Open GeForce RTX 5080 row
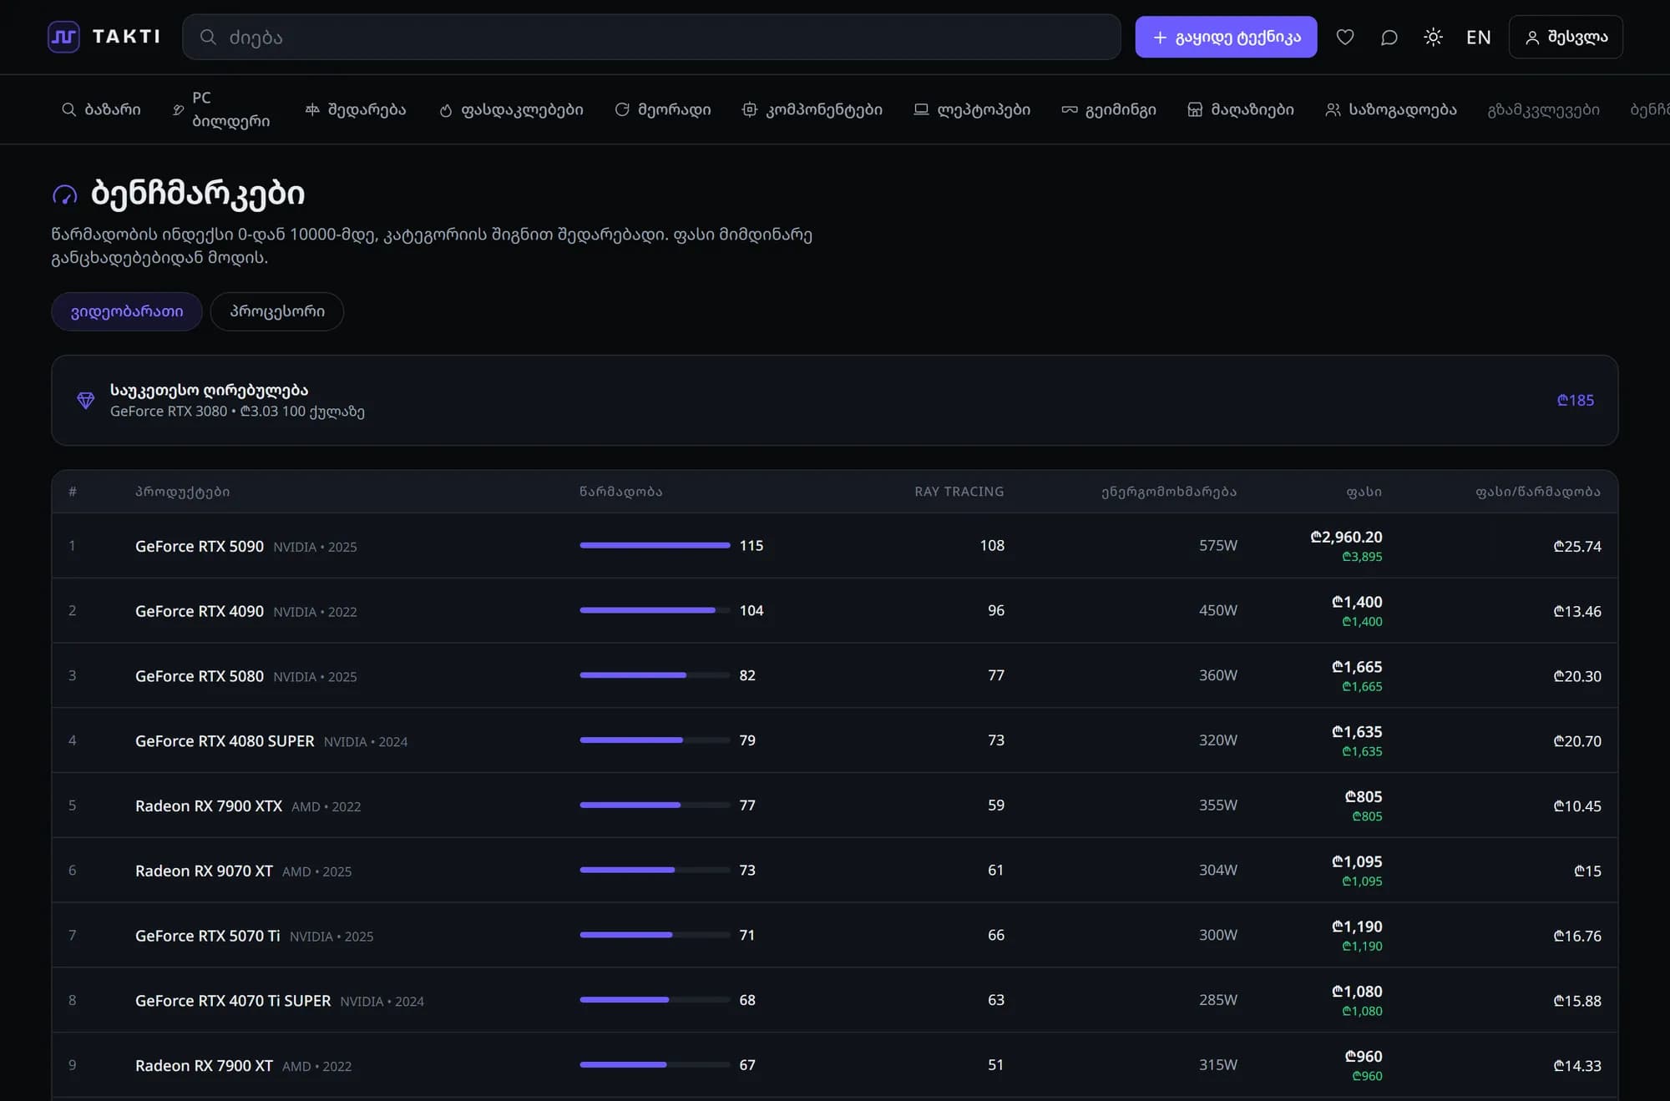Image resolution: width=1670 pixels, height=1101 pixels. [835, 675]
